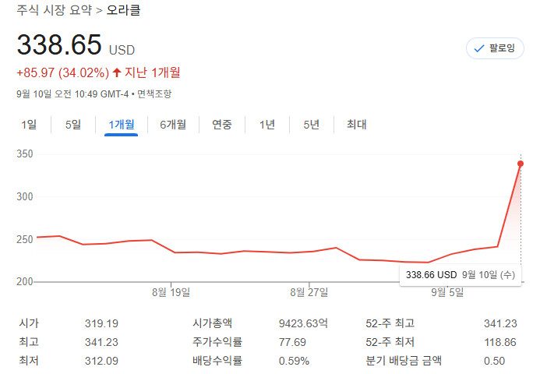Click the 시가 value 319.19
Screen dimensions: 540x374
click(x=101, y=323)
